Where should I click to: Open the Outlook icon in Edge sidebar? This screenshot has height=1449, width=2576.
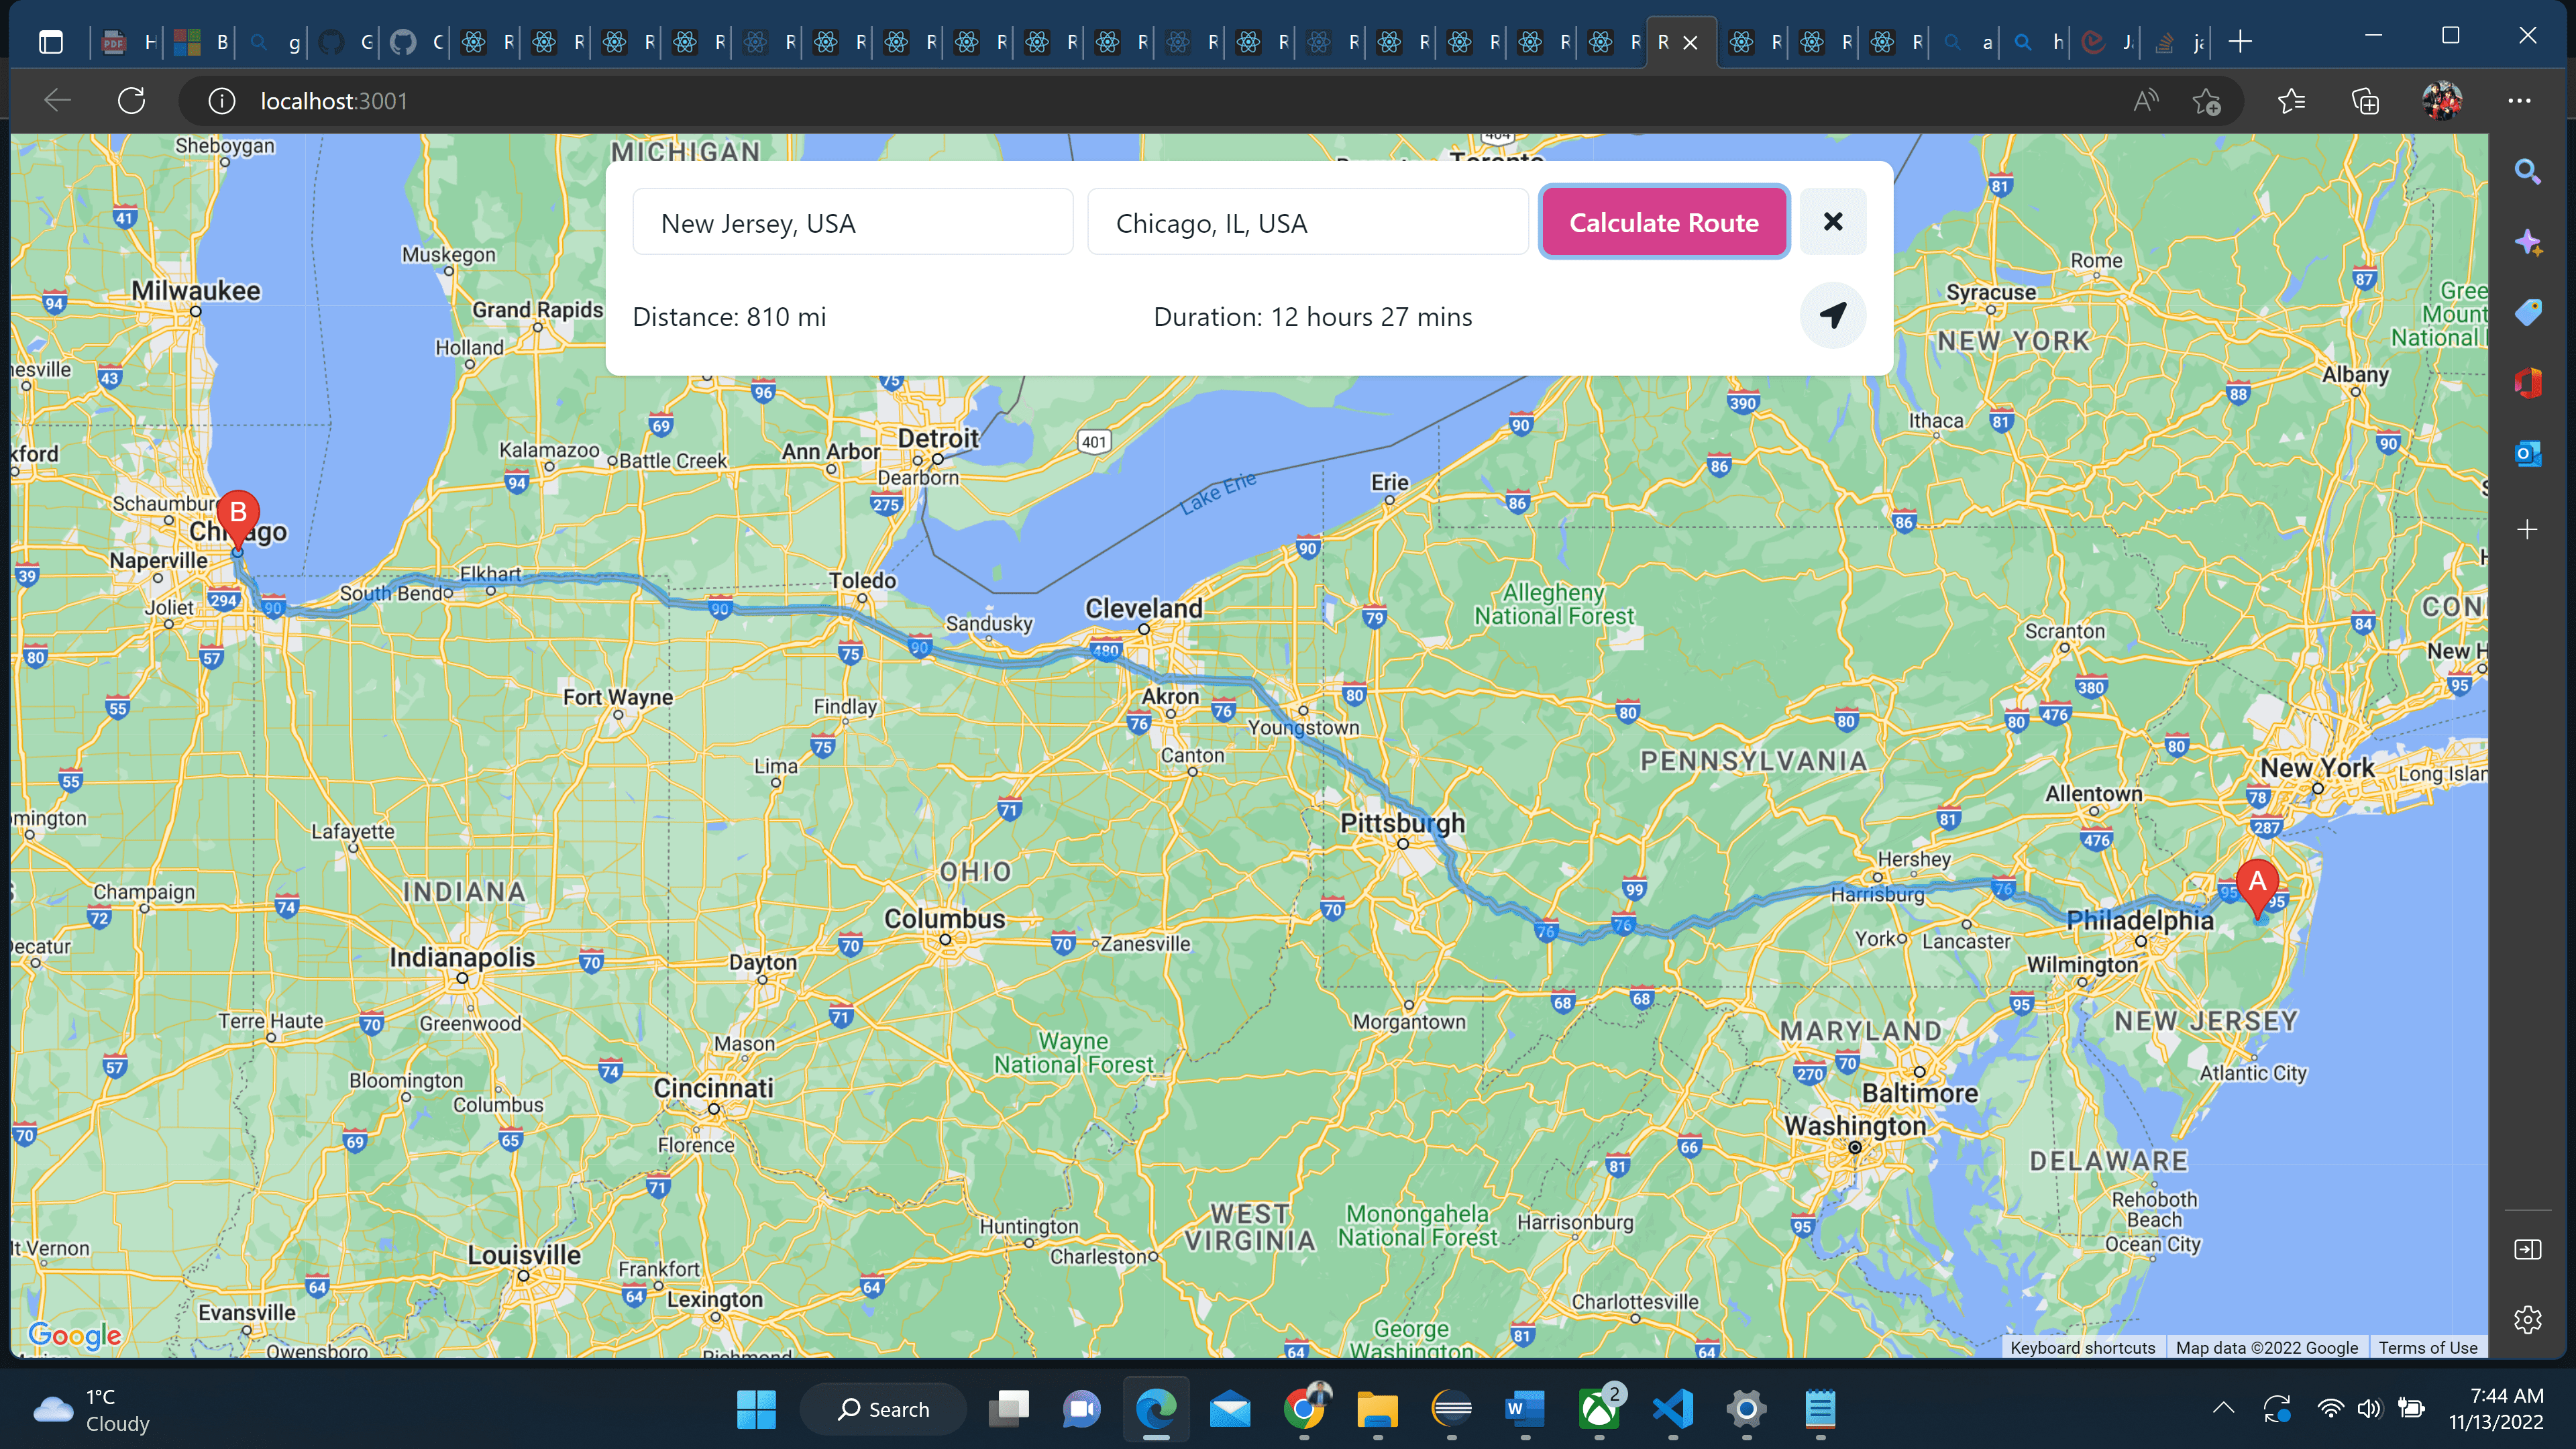click(x=2527, y=454)
